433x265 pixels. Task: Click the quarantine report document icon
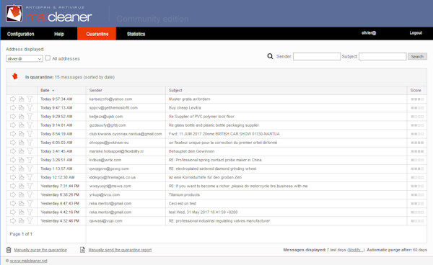point(82,250)
